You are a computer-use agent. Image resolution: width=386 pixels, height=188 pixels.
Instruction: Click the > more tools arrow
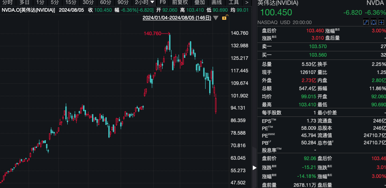[x=247, y=2]
